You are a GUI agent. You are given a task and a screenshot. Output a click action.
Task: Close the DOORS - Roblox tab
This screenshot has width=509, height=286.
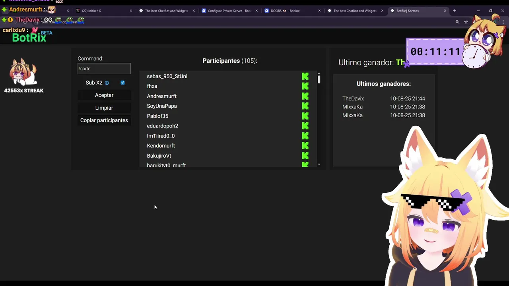click(319, 11)
